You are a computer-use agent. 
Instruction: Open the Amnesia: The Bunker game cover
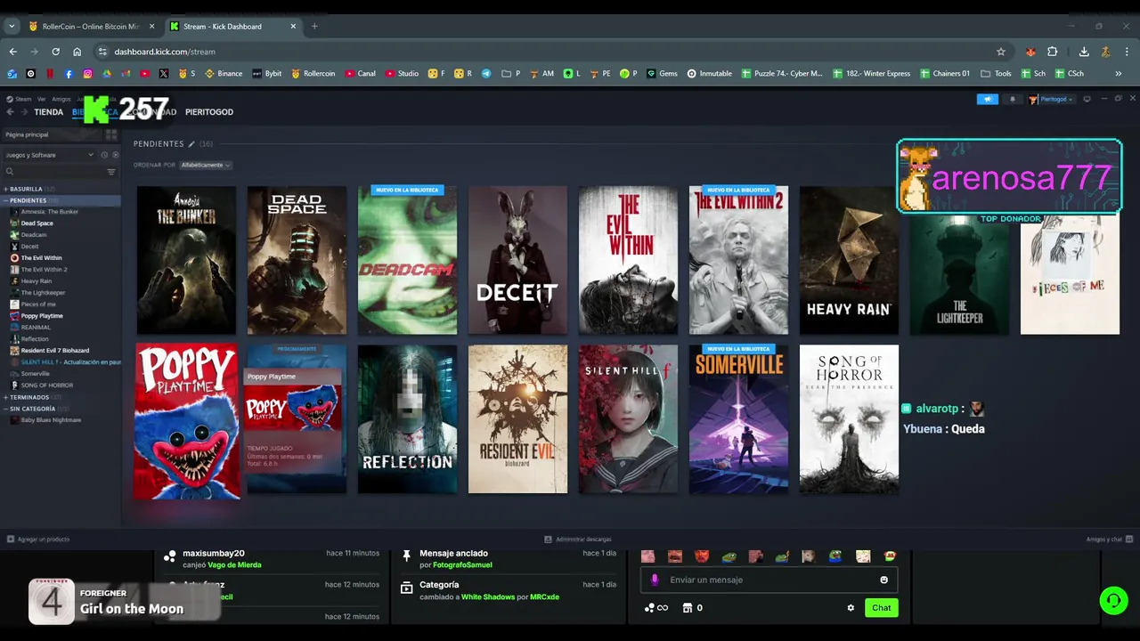(x=186, y=260)
